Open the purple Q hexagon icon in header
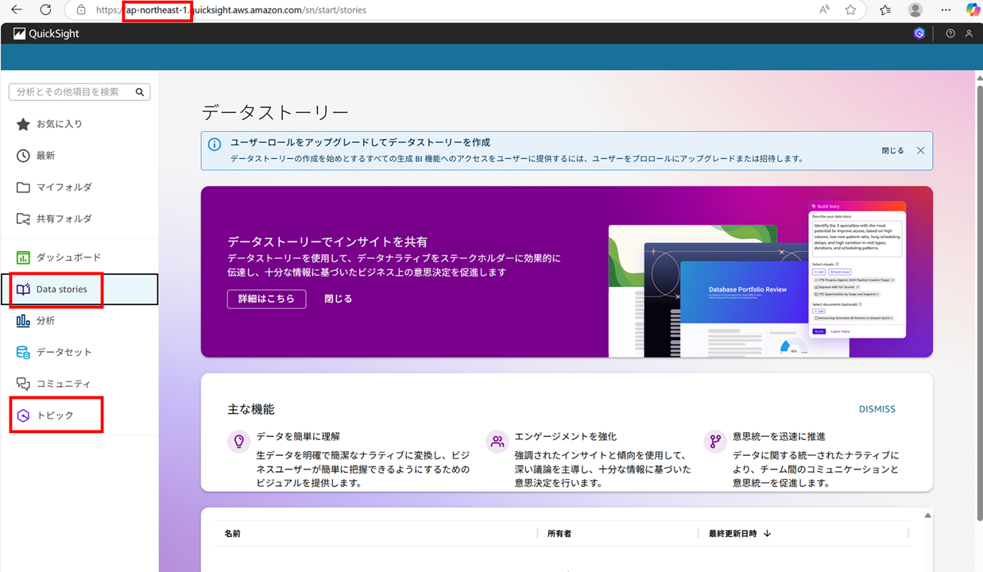The width and height of the screenshot is (983, 572). (919, 33)
